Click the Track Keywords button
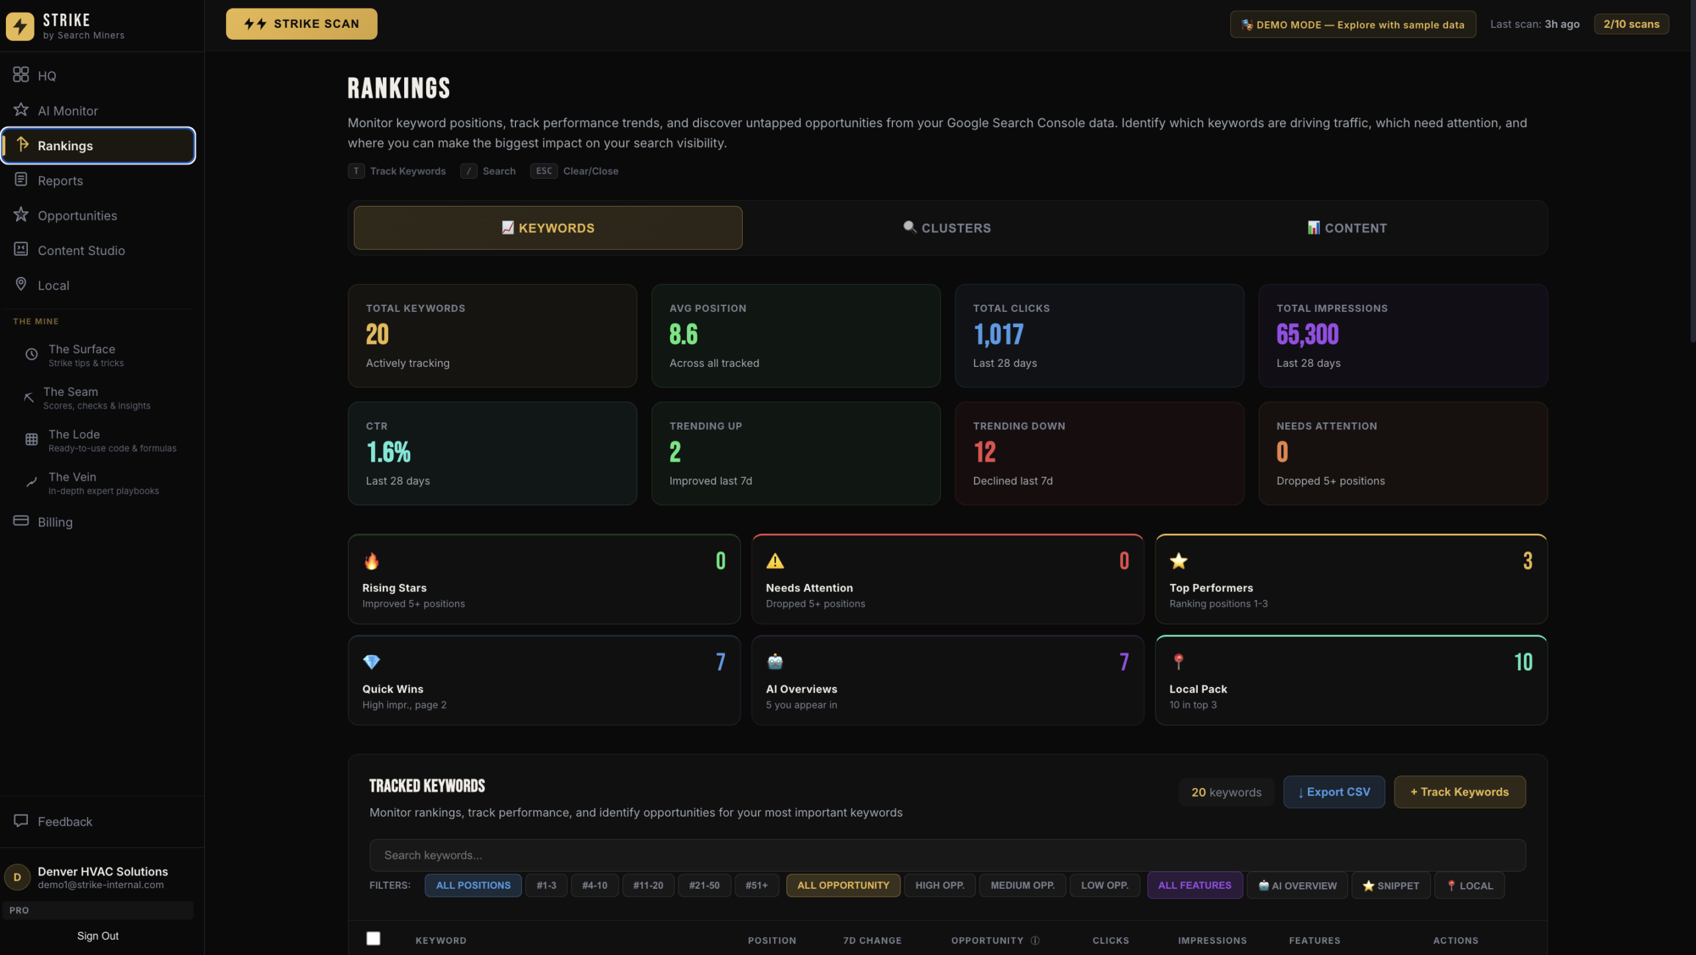The image size is (1696, 955). tap(1459, 792)
